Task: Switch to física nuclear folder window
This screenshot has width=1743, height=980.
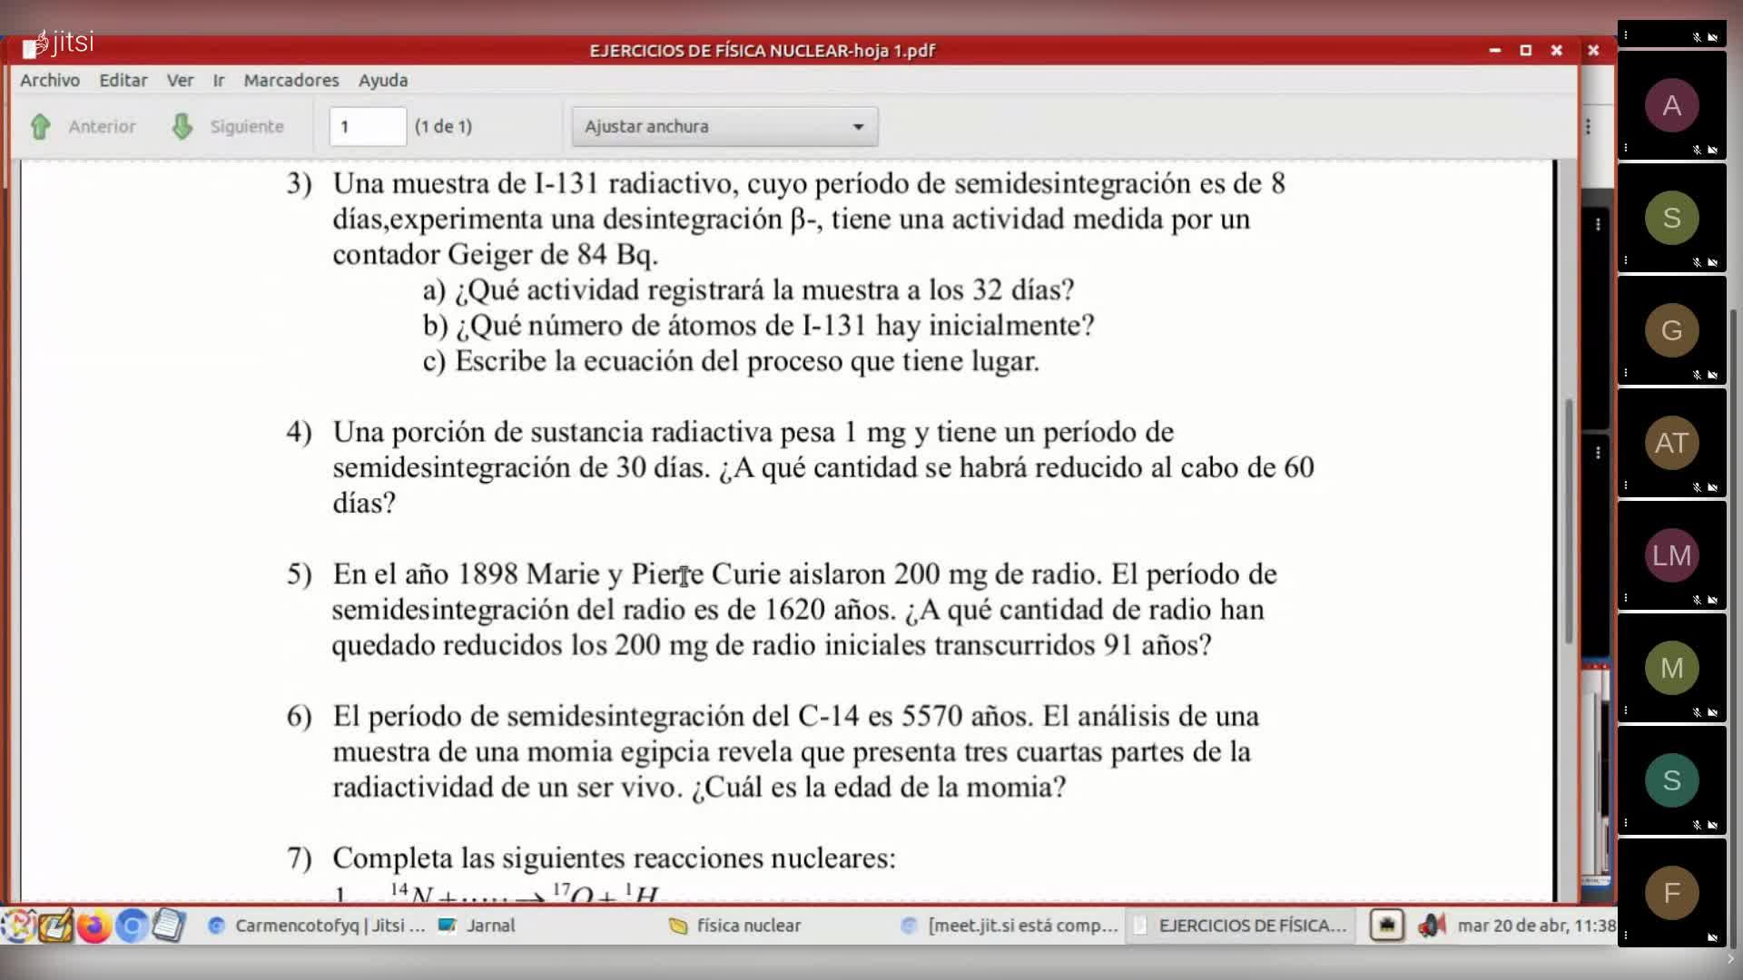Action: click(x=748, y=926)
